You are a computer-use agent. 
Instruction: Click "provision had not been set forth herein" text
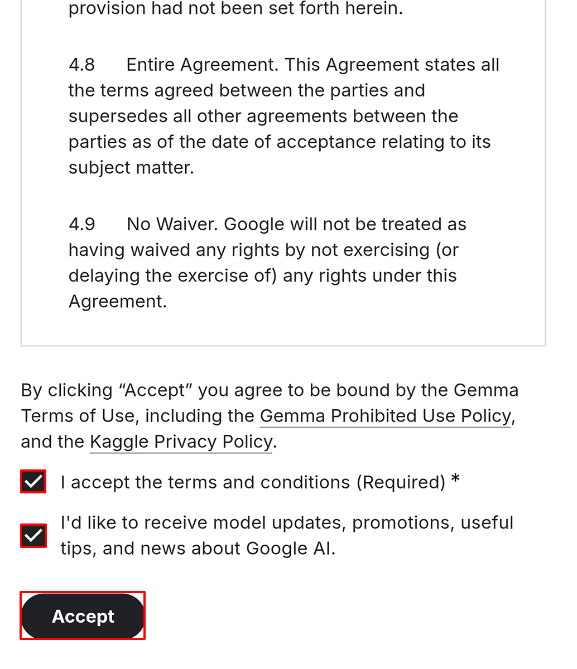click(x=235, y=9)
